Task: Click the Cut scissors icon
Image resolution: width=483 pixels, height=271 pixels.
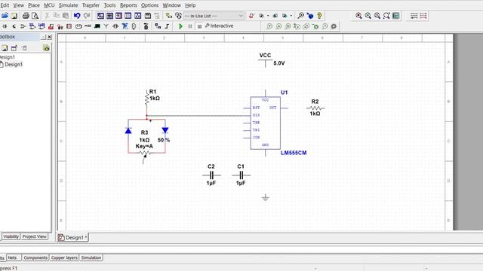Action: point(47,16)
